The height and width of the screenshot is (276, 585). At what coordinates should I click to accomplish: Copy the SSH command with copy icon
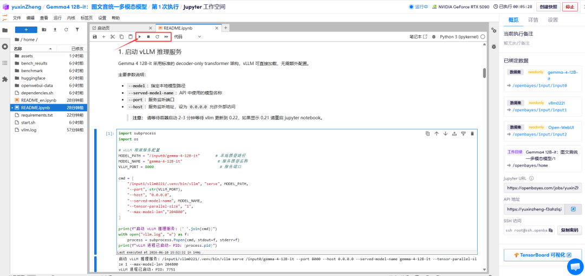click(550, 230)
